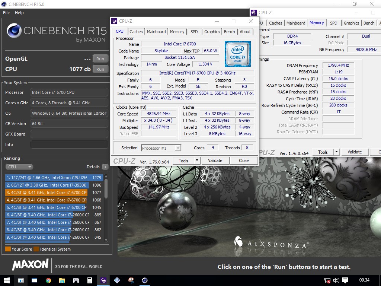Click the blue diamond app icon in the taskbar
This screenshot has height=286, width=381.
[x=117, y=280]
